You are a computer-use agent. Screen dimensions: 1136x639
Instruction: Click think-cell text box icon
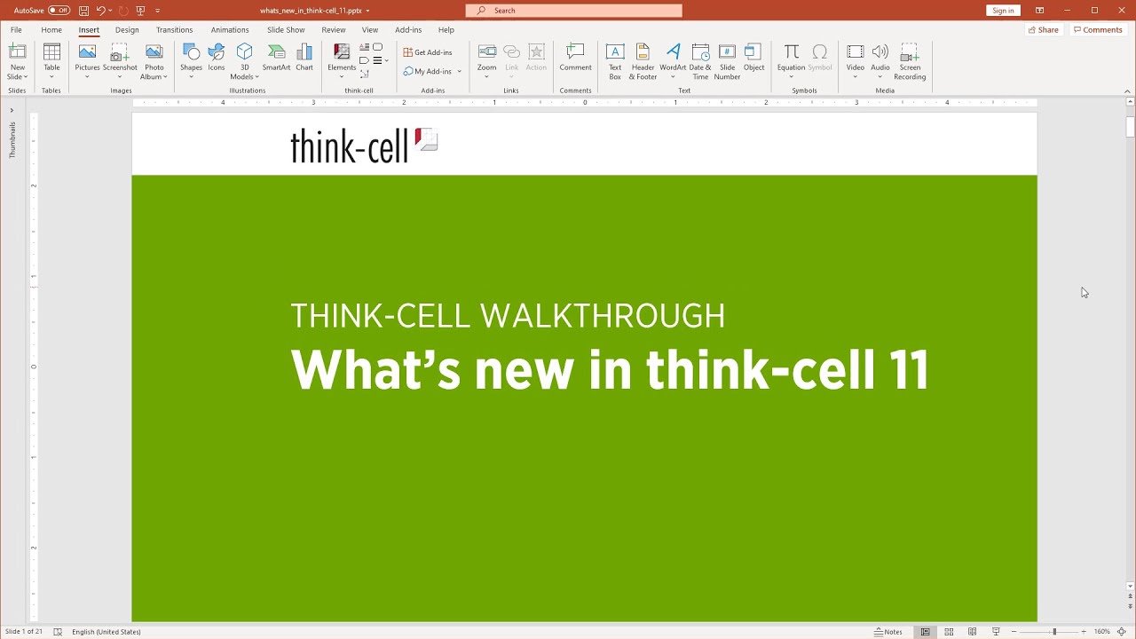(x=365, y=47)
